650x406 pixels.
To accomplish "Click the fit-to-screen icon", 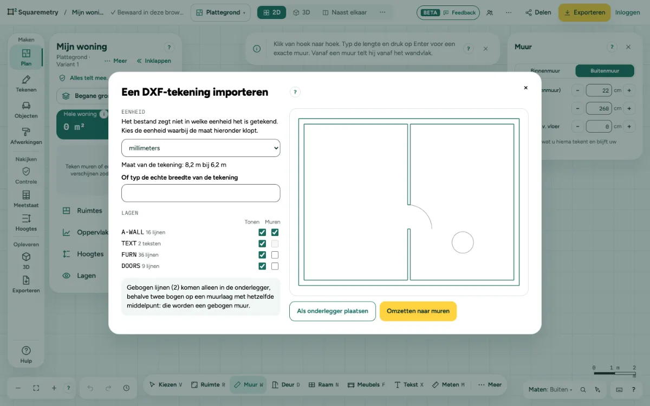I will [36, 388].
